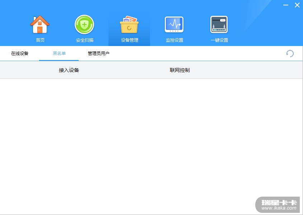Click the 首页 text label
The height and width of the screenshot is (215, 303).
(x=40, y=40)
